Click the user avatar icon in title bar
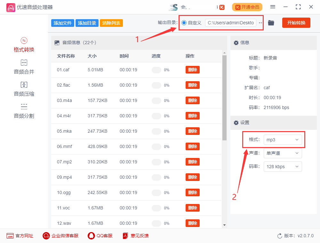 point(173,7)
